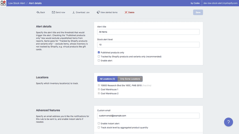This screenshot has height=134, width=239.
Task: Open the Low Stock Alert breadcrumb link
Action: coord(17,3)
